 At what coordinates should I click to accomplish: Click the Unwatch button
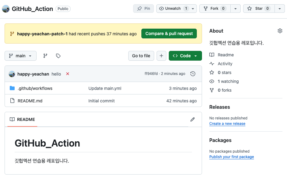click(x=176, y=9)
